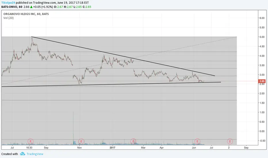Click the ORGANOVO HLDGS INC chart title

click(26, 14)
